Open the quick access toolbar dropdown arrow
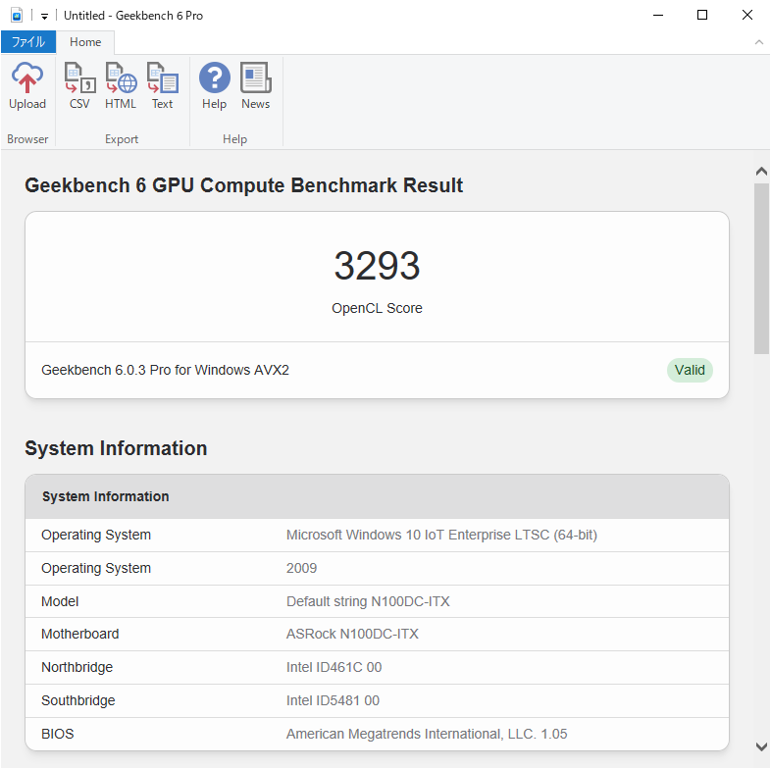Screen dimensions: 771x769 coord(44,17)
